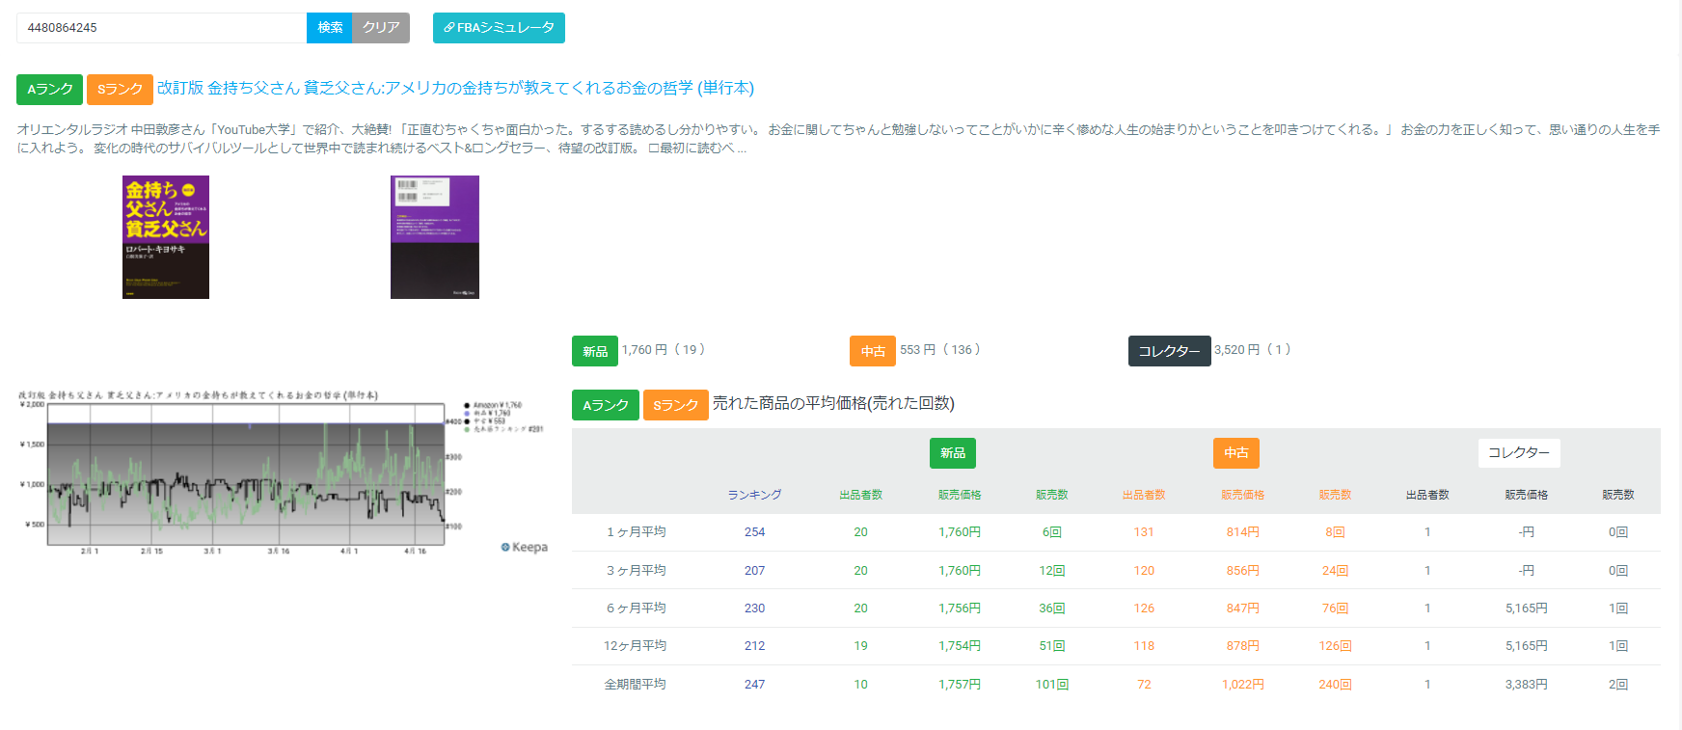
Task: Click ranking value 230 in 6-month row
Action: click(x=754, y=608)
